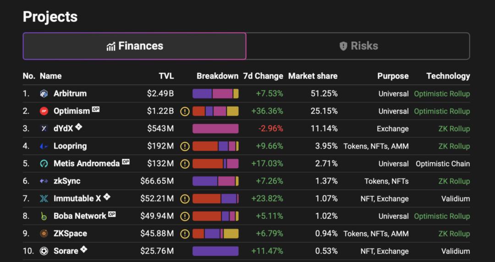Open the ZKSpace project link

tap(70, 234)
